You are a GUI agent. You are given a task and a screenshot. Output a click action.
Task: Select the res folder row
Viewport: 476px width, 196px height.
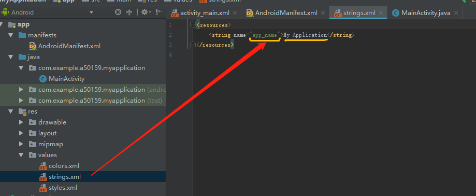[x=83, y=111]
